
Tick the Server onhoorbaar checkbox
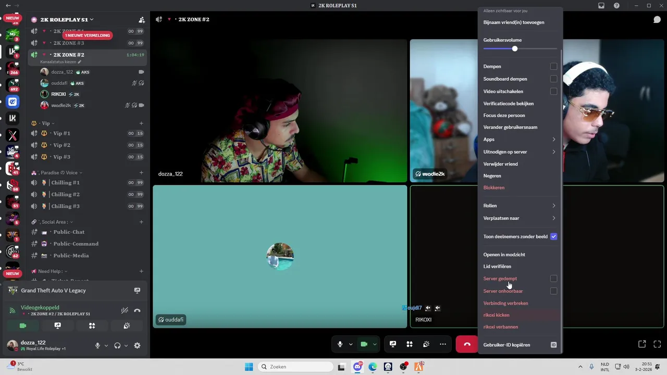553,291
